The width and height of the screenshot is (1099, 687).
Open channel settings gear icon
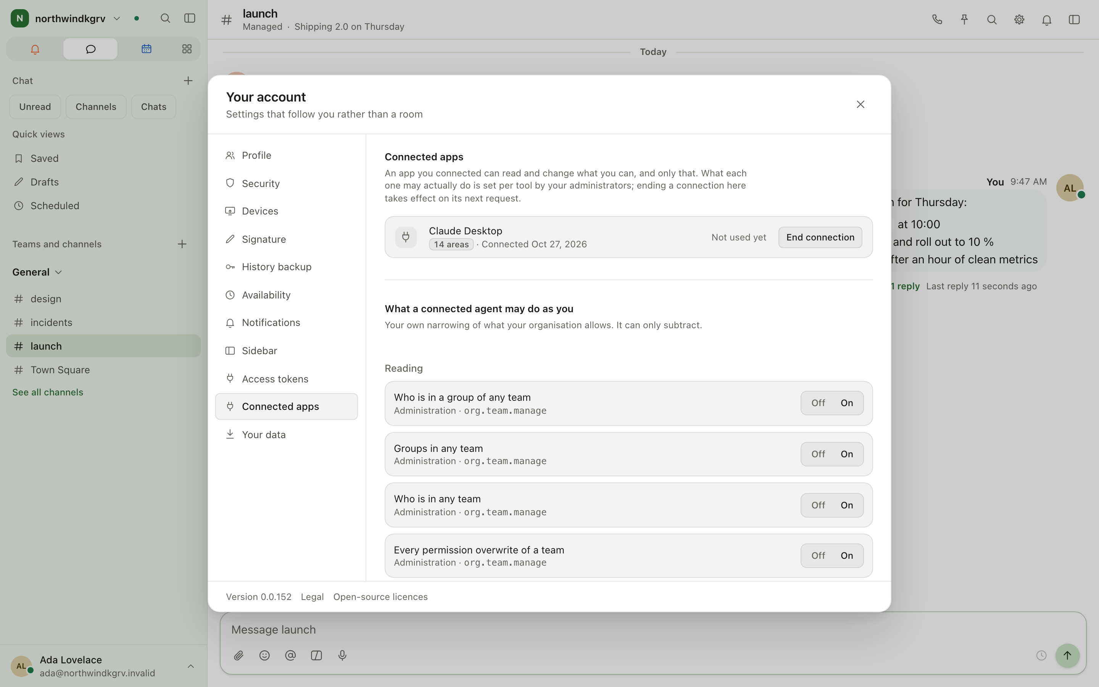click(1019, 19)
